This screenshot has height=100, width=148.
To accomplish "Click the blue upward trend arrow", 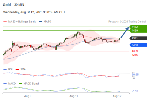I will click(125, 32).
